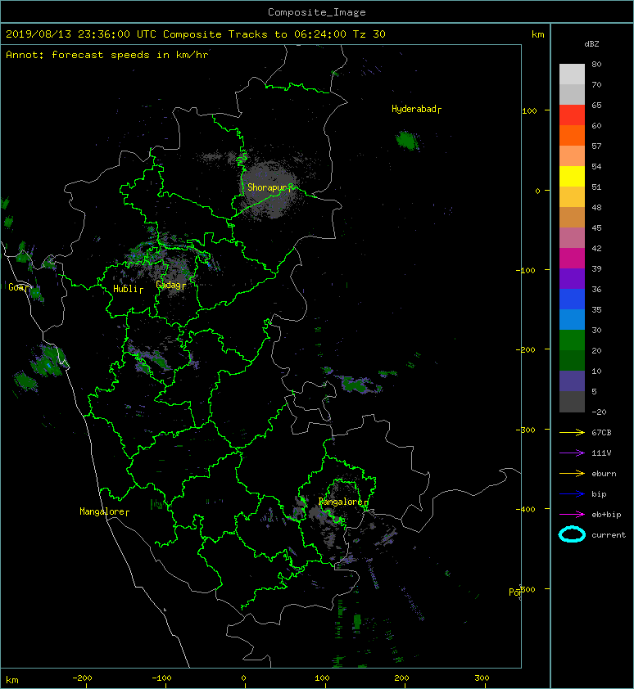Select the Goa label on map
Image resolution: width=634 pixels, height=689 pixels.
pyautogui.click(x=19, y=287)
